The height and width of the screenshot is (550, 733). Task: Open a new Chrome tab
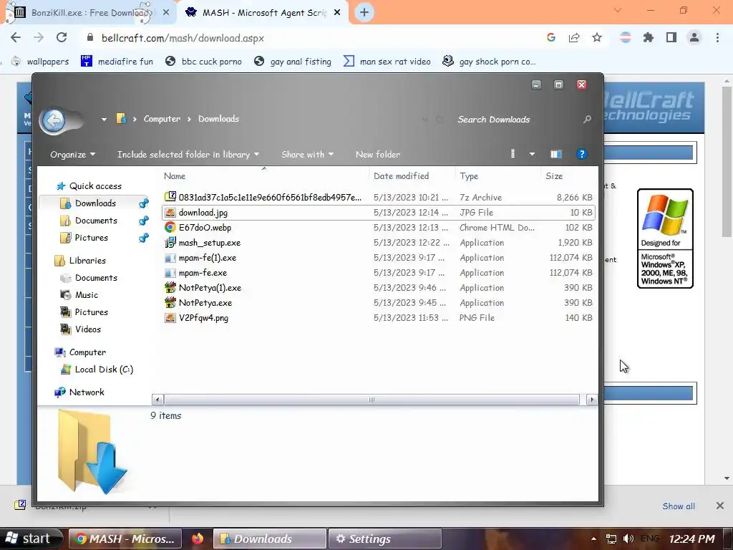364,12
